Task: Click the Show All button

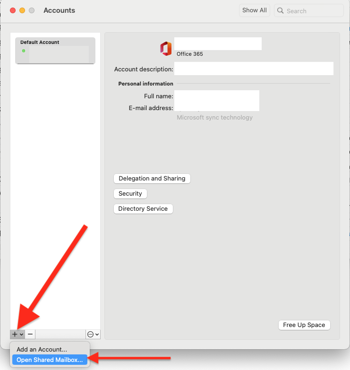Action: coord(254,10)
